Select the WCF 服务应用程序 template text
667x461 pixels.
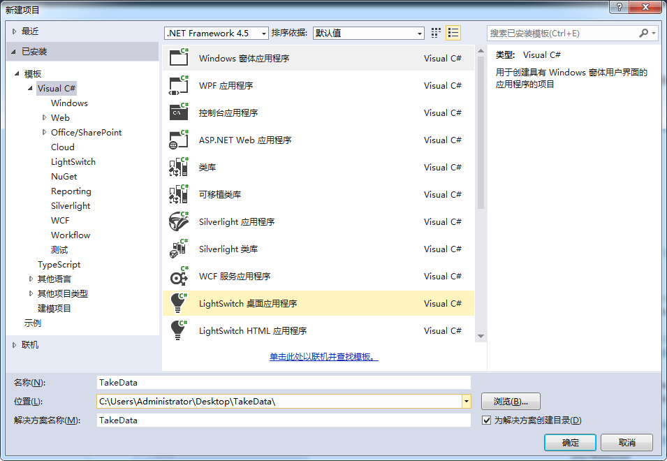tap(235, 276)
